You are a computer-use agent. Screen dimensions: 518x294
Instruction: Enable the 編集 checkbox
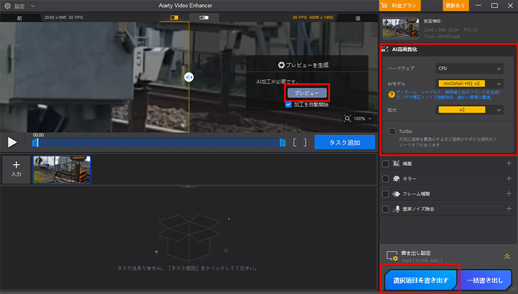[385, 164]
